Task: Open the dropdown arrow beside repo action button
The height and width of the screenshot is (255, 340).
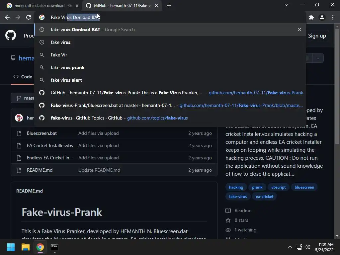Action: [318, 58]
